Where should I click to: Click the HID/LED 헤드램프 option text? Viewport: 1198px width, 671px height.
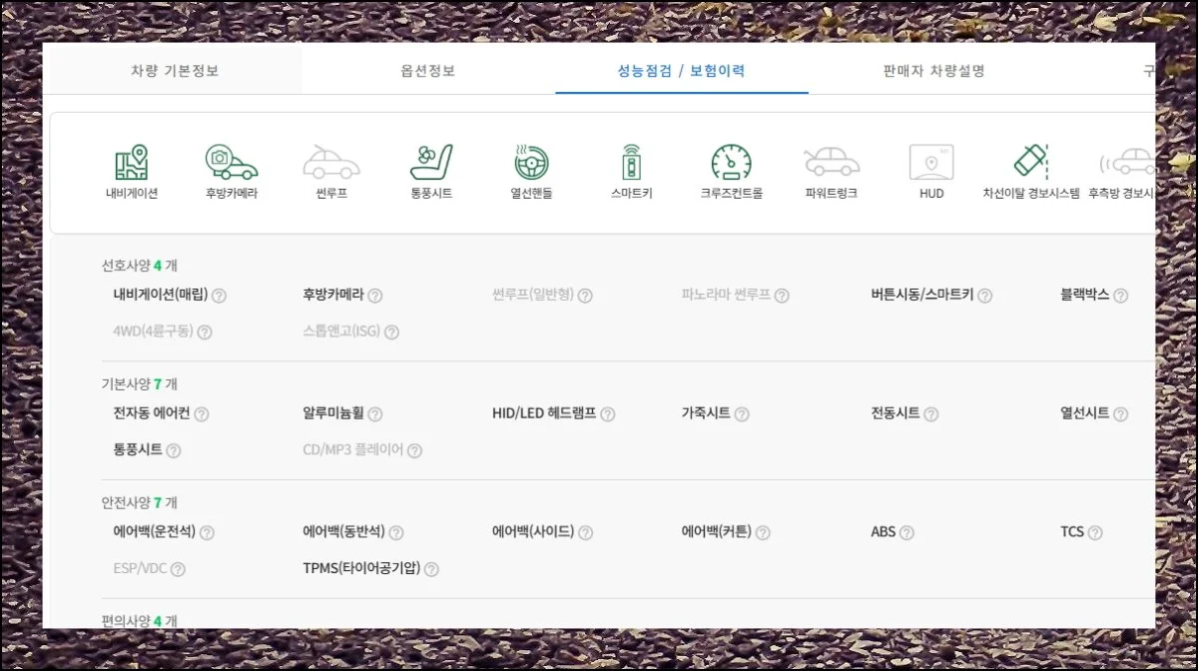[x=544, y=413]
